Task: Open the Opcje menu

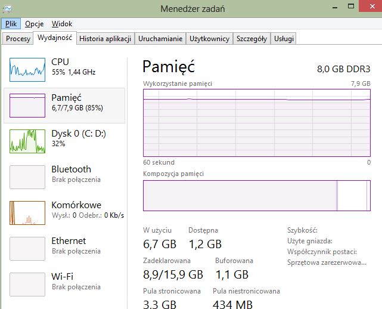Action: click(x=35, y=24)
